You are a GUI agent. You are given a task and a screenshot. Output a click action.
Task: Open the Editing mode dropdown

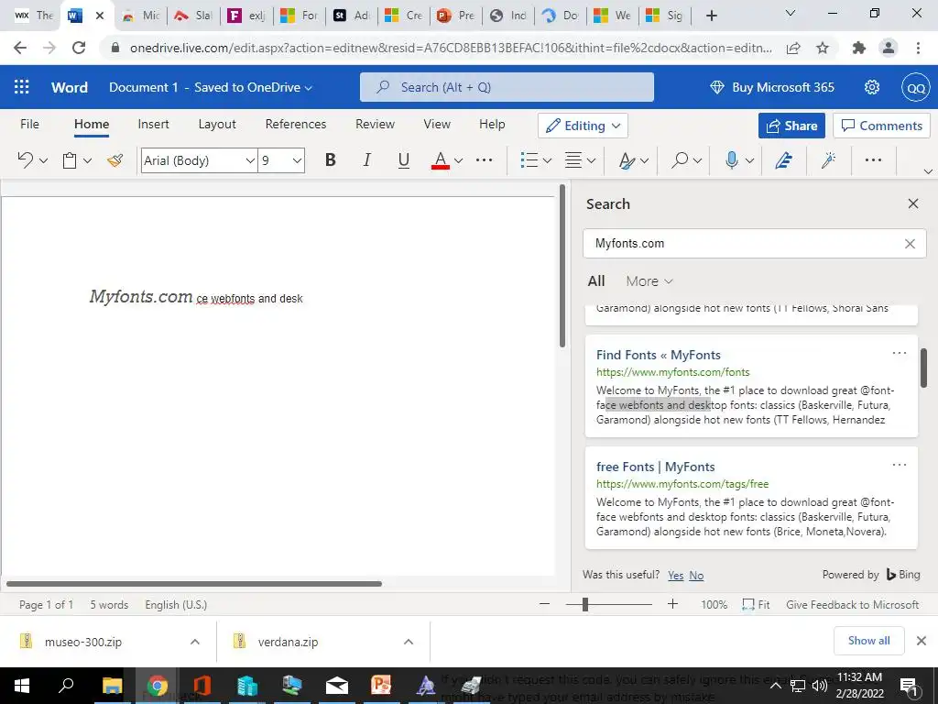(x=583, y=126)
